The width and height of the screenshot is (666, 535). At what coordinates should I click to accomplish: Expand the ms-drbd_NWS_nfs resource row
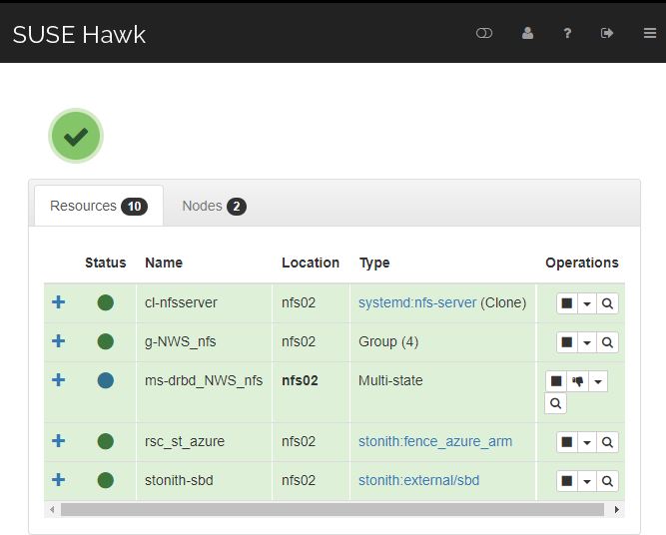pyautogui.click(x=59, y=379)
